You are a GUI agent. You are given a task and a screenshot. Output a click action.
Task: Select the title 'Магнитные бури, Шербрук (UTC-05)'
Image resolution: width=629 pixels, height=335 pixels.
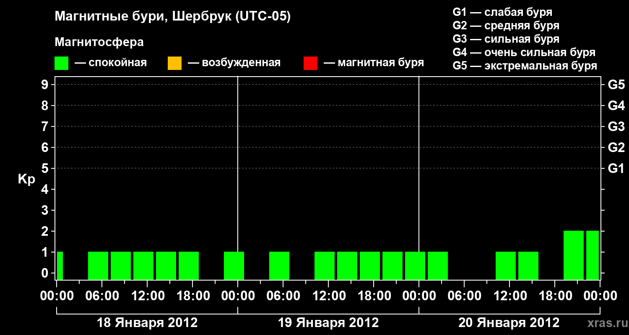(173, 17)
